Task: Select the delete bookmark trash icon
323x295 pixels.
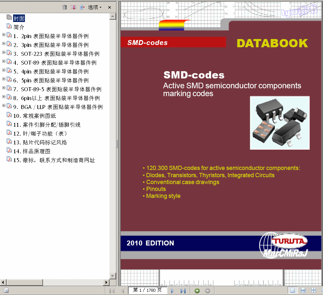Action: (65, 7)
